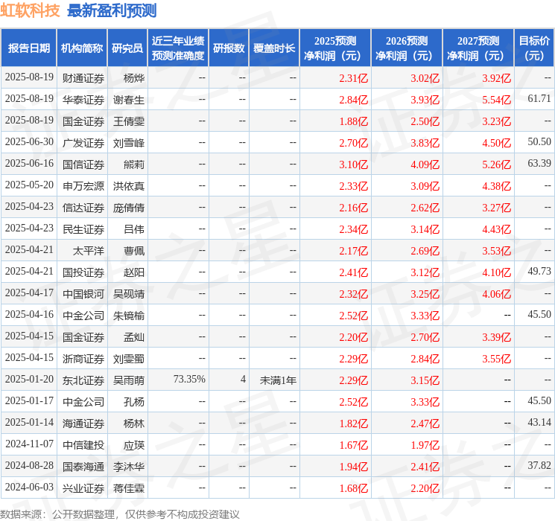The image size is (555, 521).
Task: Click the 研报数 column header
Action: coord(229,48)
